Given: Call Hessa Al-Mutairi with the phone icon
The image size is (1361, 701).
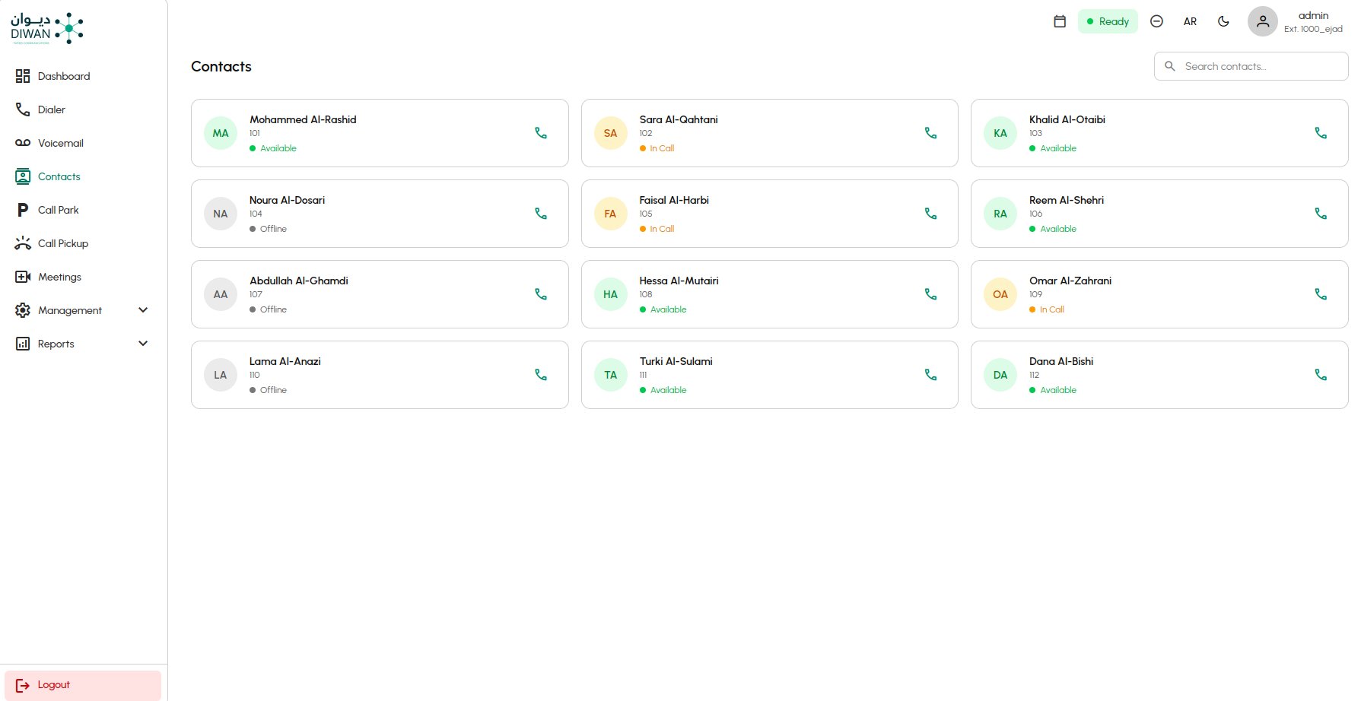Looking at the screenshot, I should coord(930,294).
